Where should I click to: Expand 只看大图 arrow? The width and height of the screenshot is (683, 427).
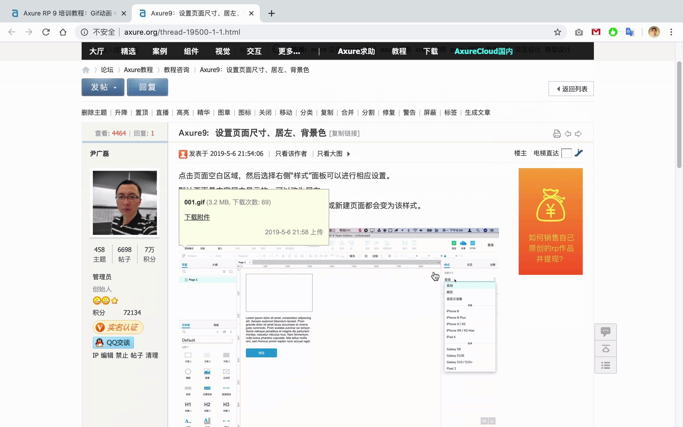[348, 154]
